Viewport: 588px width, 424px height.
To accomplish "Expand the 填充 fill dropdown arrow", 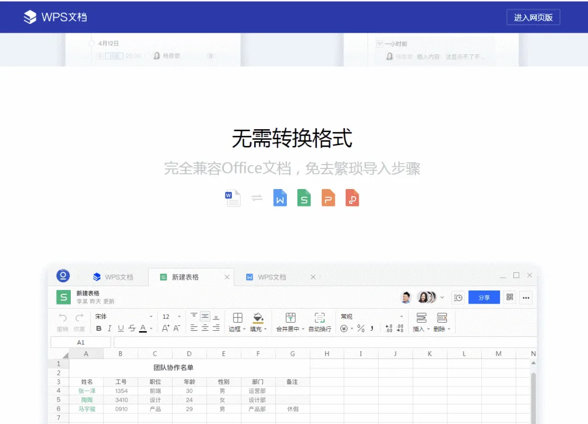I will pos(265,329).
